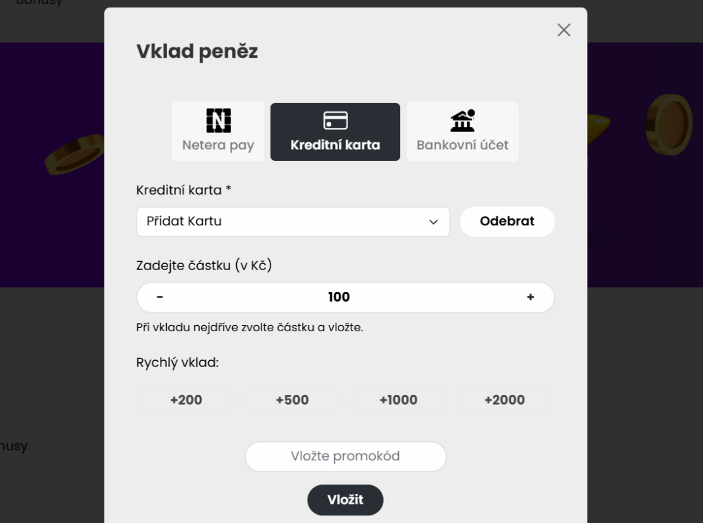The height and width of the screenshot is (523, 703).
Task: Add quick deposit of +1000
Action: click(x=399, y=400)
